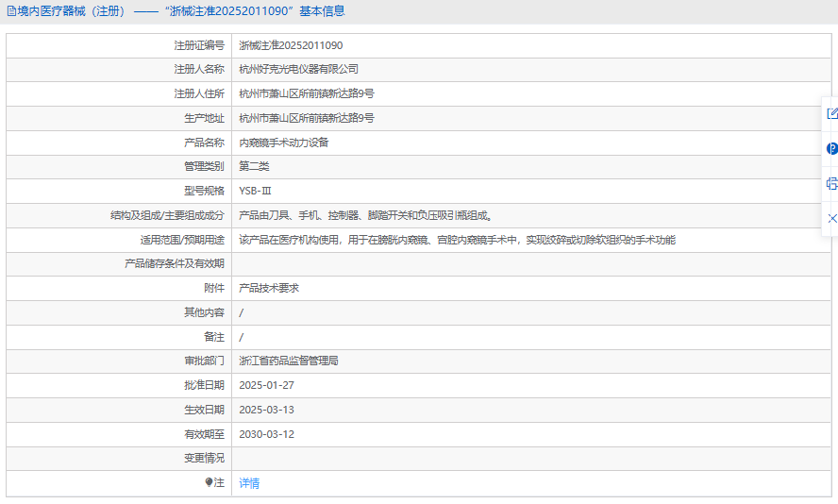Viewport: 838px width, 504px height.
Task: Click the 产品储存条件及有效期 label
Action: tap(175, 263)
